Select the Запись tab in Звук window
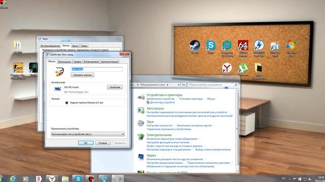 point(66,45)
